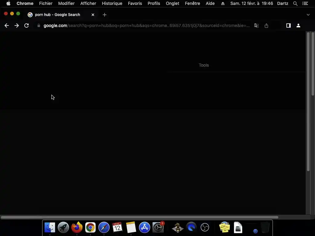Open the Fenêtre menu
This screenshot has height=236, width=315.
pyautogui.click(x=192, y=3)
